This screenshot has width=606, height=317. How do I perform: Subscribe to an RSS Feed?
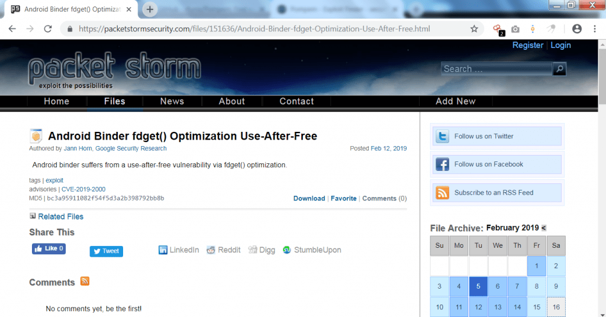(497, 193)
